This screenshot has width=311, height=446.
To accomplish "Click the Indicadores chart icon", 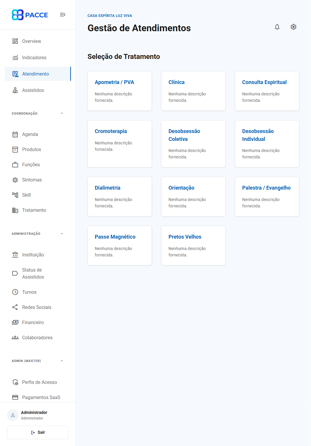I will click(x=15, y=57).
